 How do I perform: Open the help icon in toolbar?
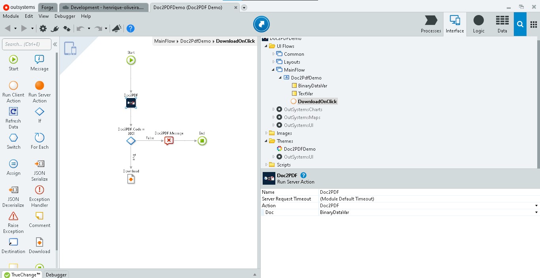[x=131, y=28]
